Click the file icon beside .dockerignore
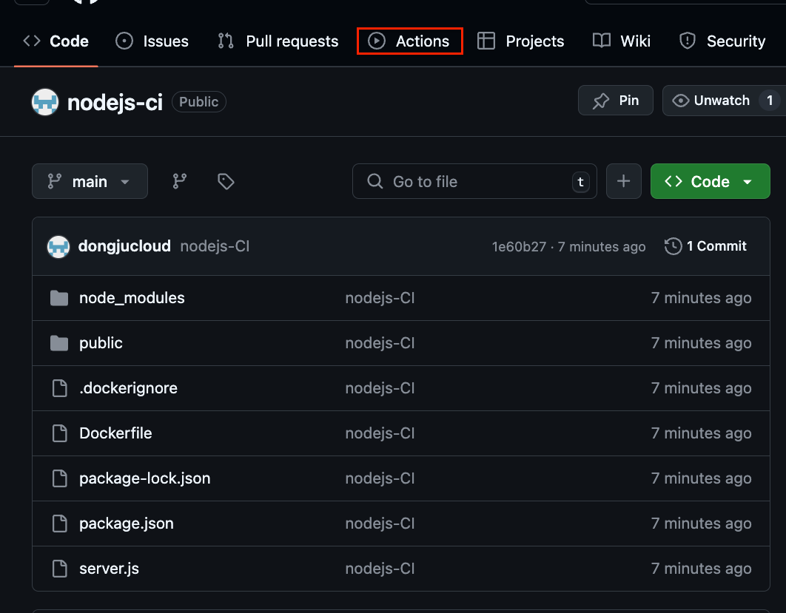The width and height of the screenshot is (786, 613). [x=60, y=388]
